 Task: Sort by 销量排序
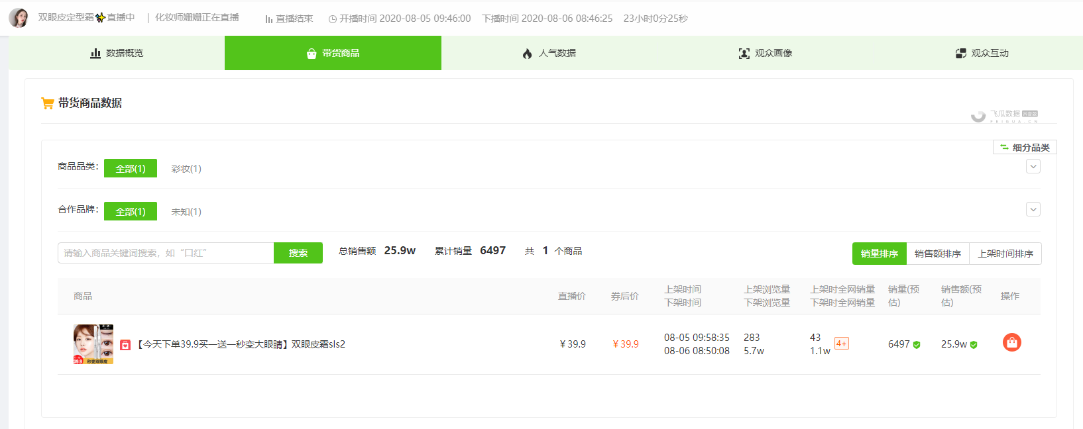[x=880, y=254]
